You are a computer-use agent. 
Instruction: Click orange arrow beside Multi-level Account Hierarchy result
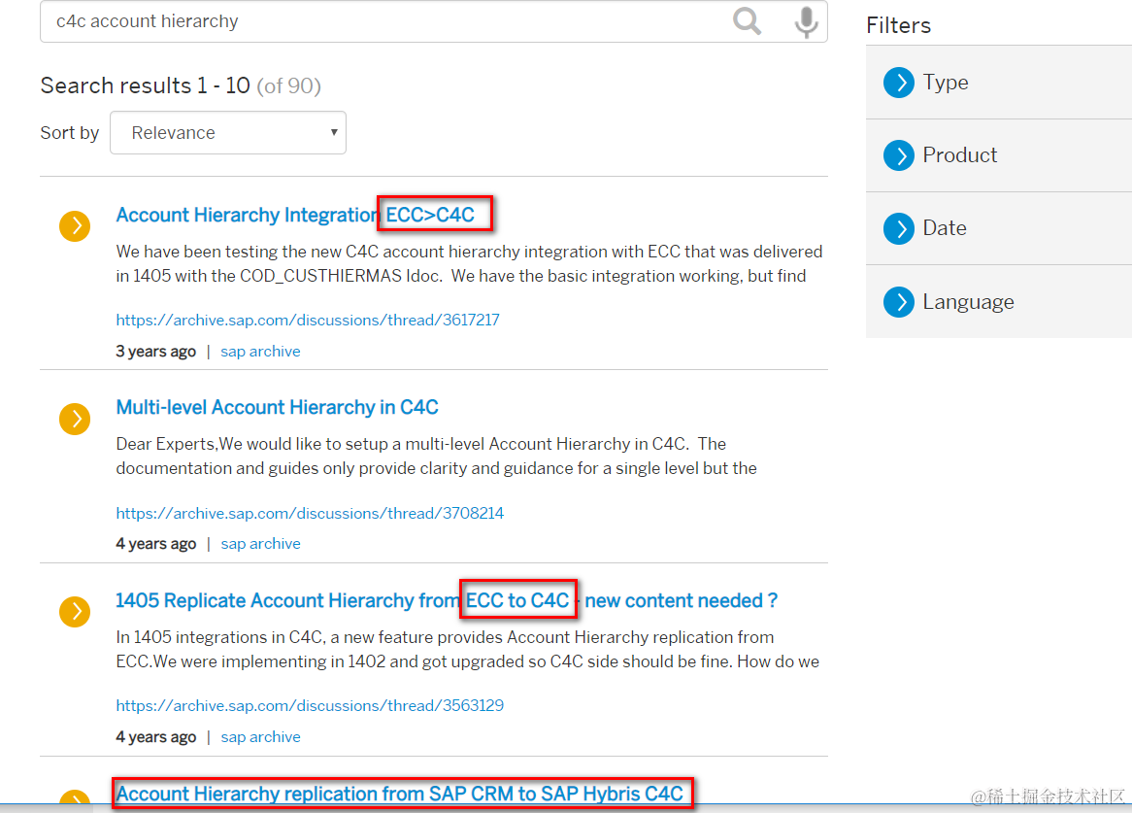(75, 419)
